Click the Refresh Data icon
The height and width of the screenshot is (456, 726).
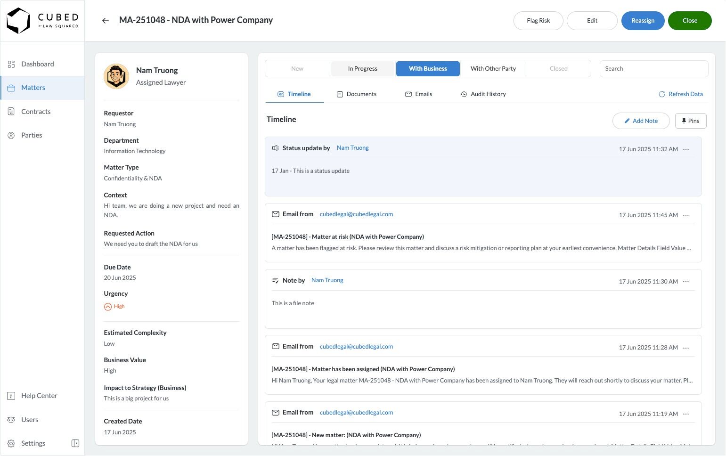pos(662,94)
